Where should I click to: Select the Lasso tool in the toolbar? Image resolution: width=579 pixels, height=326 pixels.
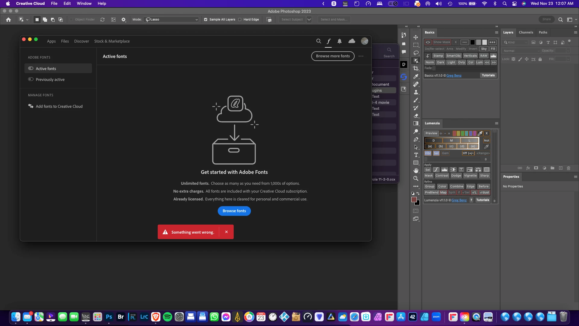(416, 53)
